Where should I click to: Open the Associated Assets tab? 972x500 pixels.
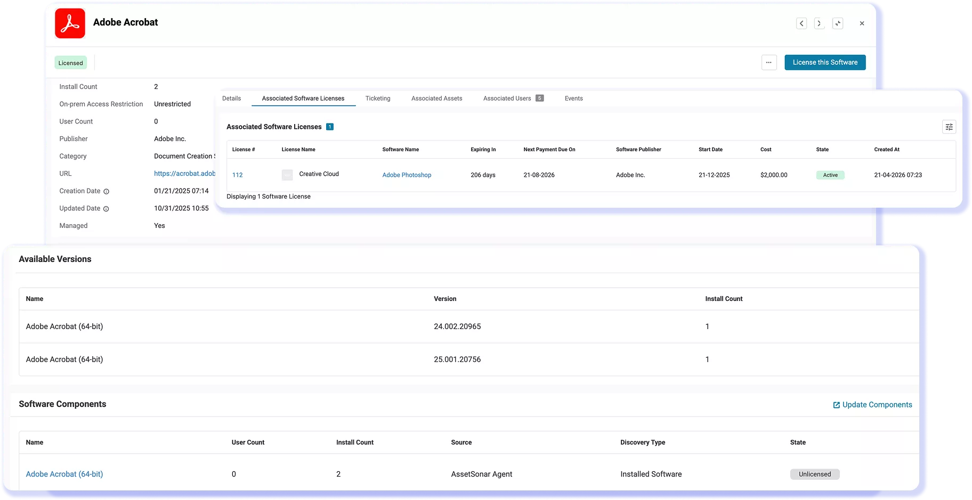(x=436, y=99)
